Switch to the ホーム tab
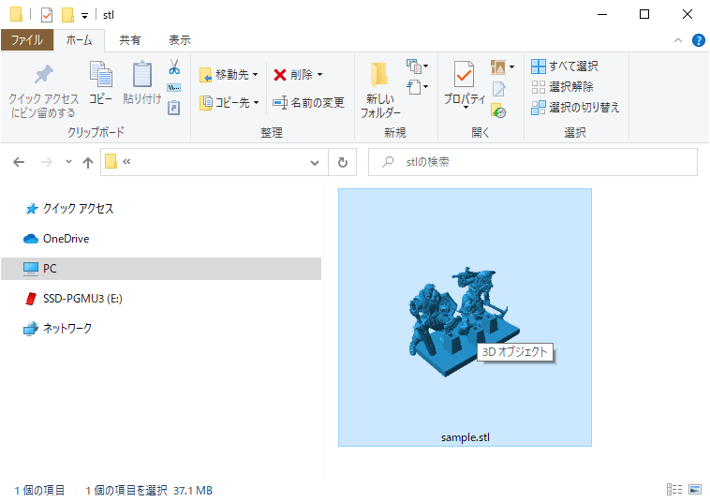The image size is (710, 502). coord(80,40)
